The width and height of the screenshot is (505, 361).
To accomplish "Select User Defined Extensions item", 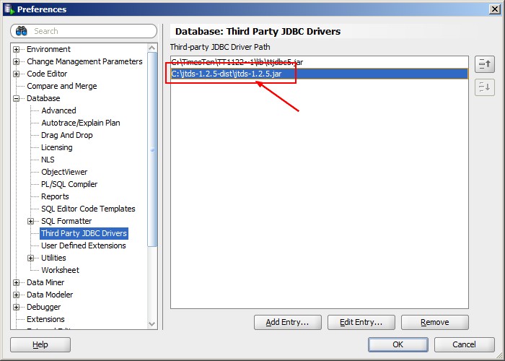I will [x=83, y=245].
